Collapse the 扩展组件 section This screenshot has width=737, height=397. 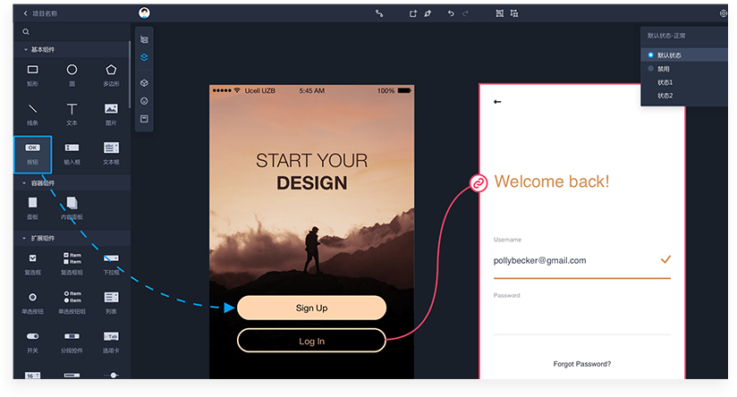25,239
